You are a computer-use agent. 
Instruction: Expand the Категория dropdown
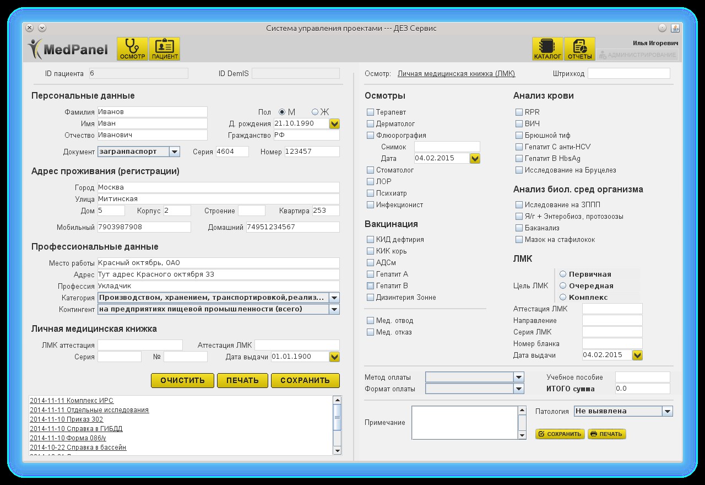(334, 298)
